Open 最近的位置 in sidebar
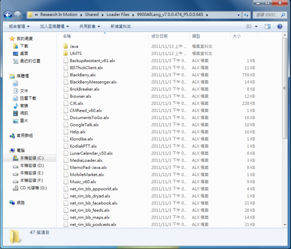Screen dimensions: 291x249 26,61
